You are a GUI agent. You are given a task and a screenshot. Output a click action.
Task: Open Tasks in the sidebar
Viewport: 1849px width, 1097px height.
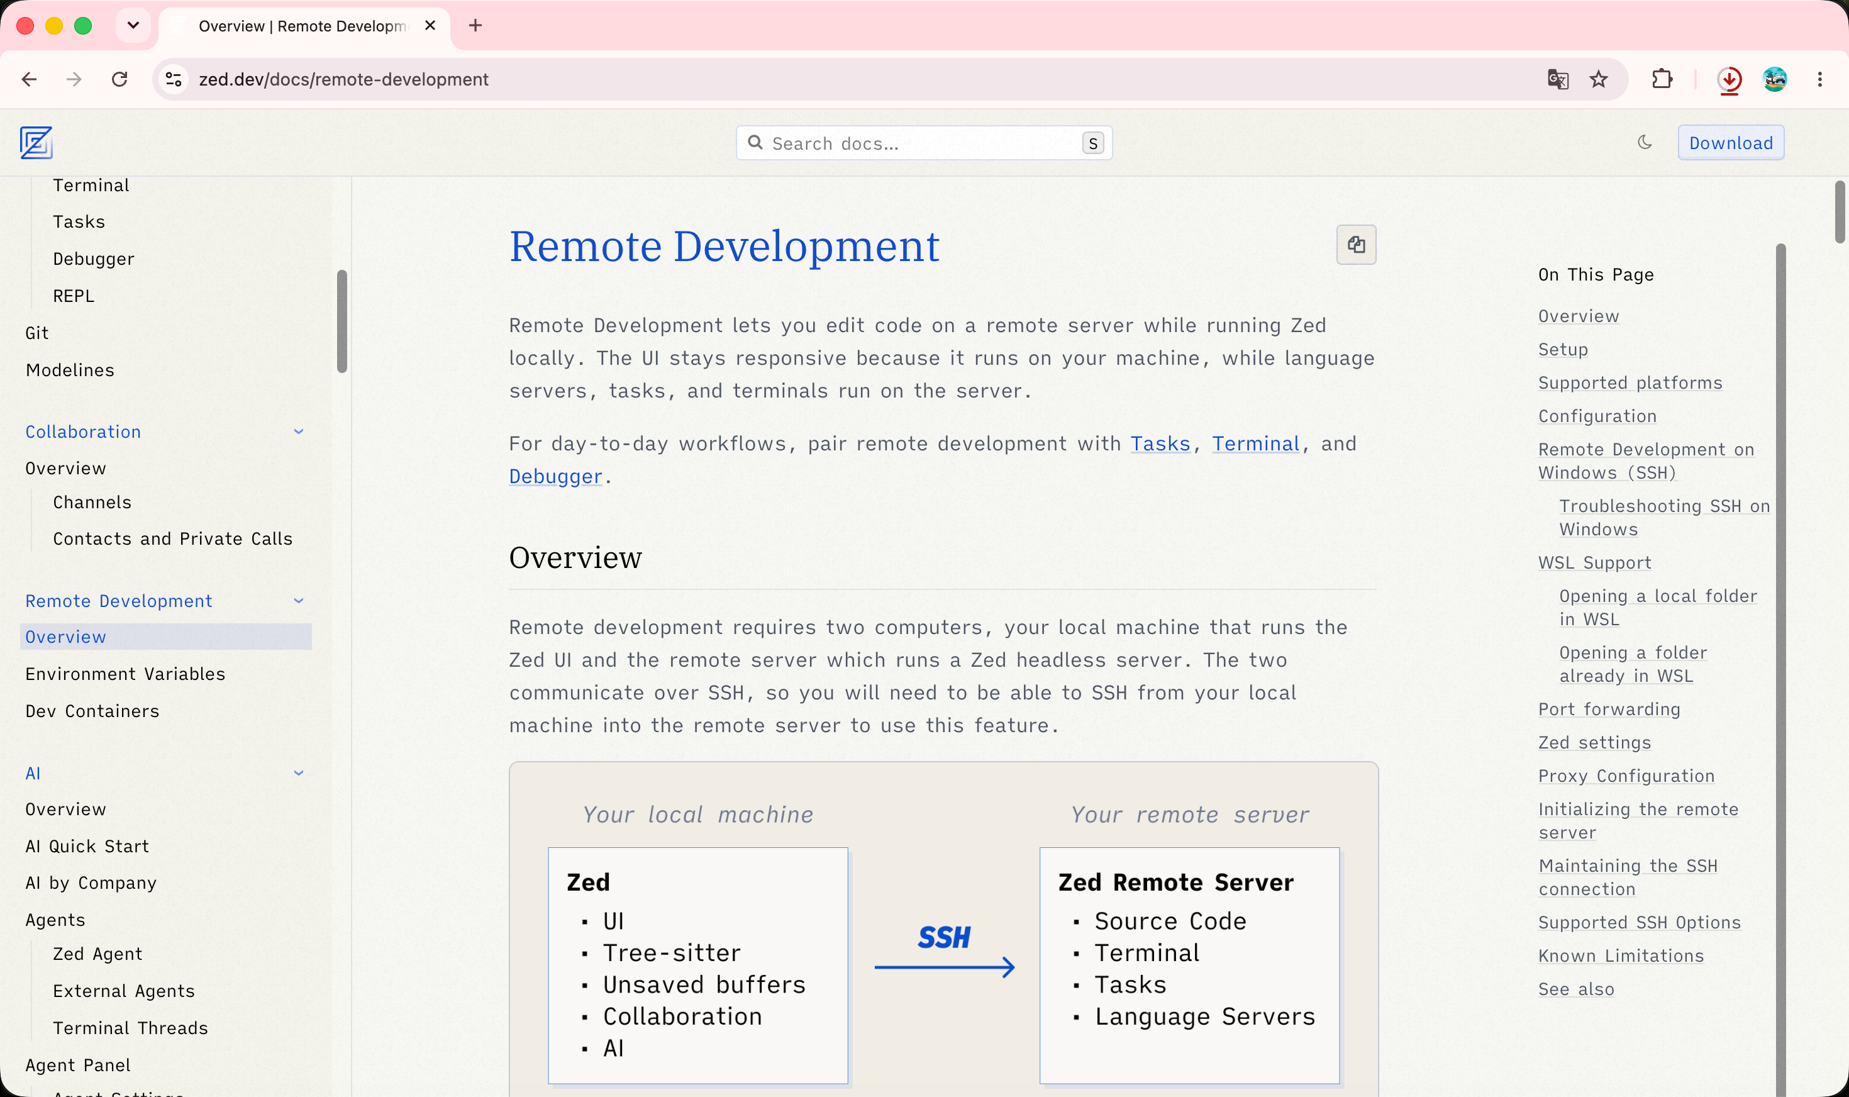coord(79,222)
